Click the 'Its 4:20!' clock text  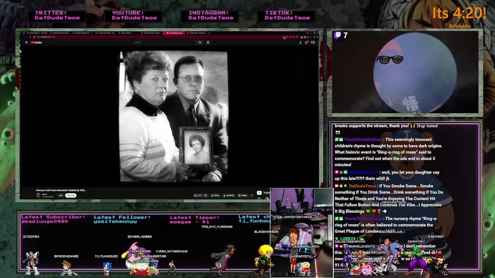click(x=459, y=13)
